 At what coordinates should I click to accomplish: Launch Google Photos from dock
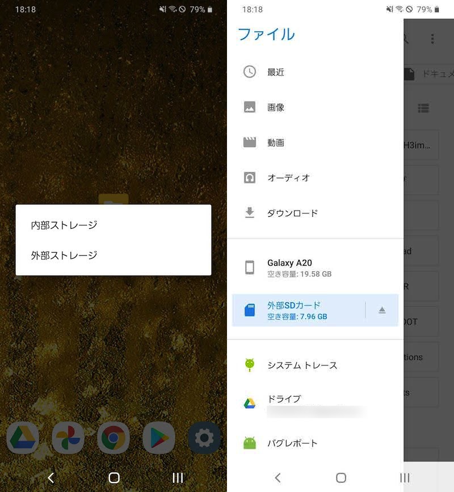tap(68, 438)
